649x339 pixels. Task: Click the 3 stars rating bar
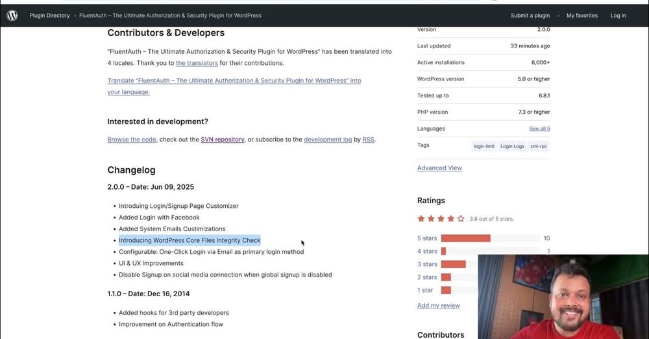459,264
